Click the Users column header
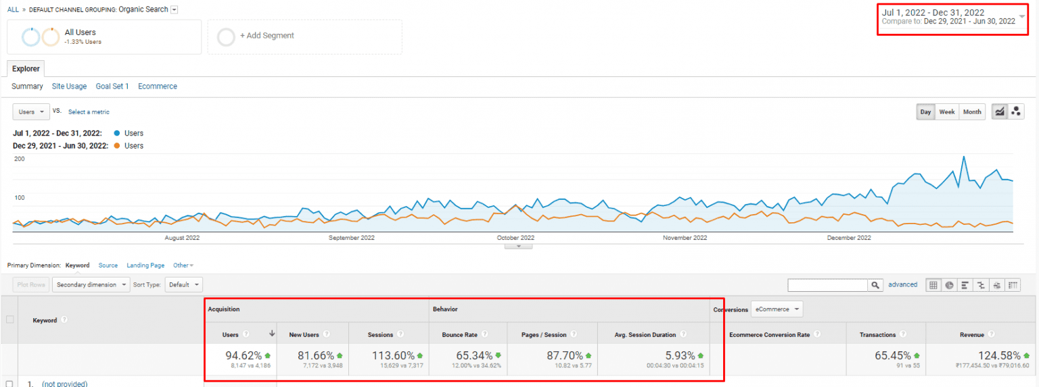 pyautogui.click(x=231, y=334)
